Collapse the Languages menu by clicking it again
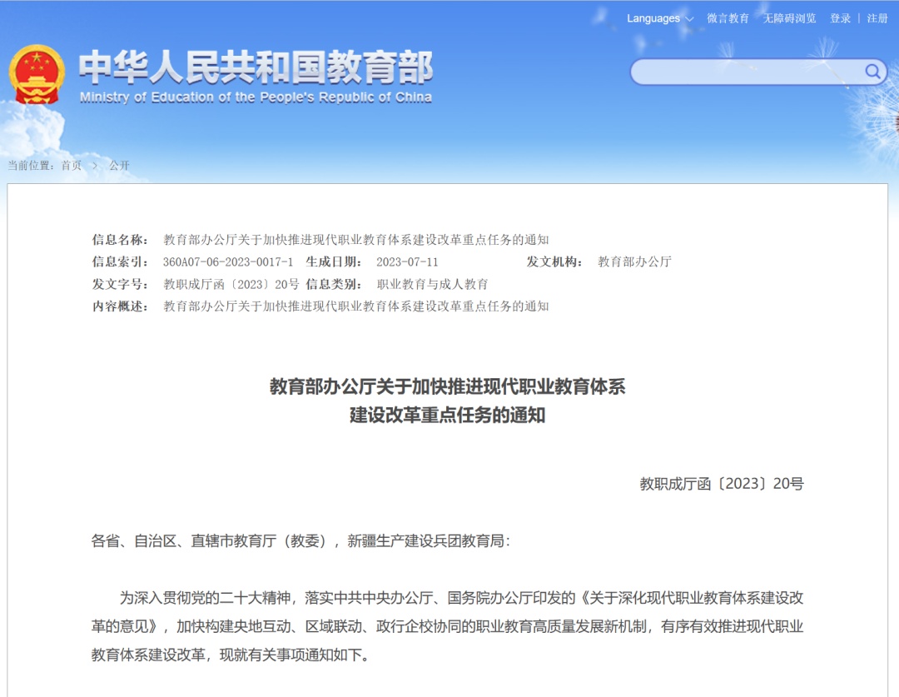899x697 pixels. (x=653, y=18)
